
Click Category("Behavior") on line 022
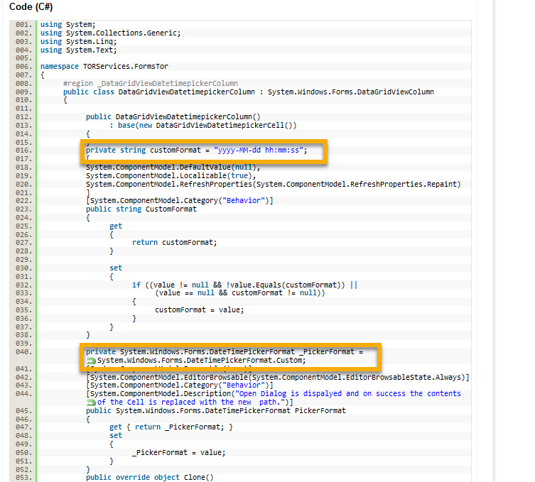(180, 200)
